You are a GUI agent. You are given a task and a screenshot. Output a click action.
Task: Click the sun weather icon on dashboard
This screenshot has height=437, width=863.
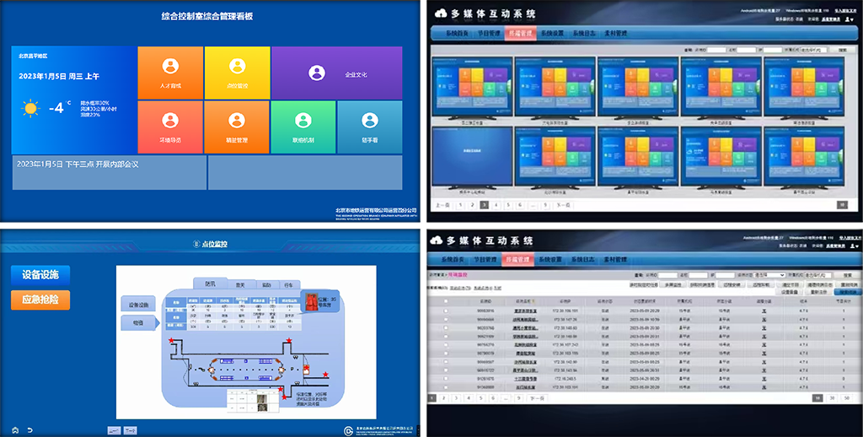click(x=31, y=108)
